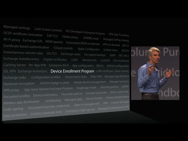Click 'Custom corporate fonts' text
Image resolution: width=188 pixels, height=141 pixels.
[46, 113]
